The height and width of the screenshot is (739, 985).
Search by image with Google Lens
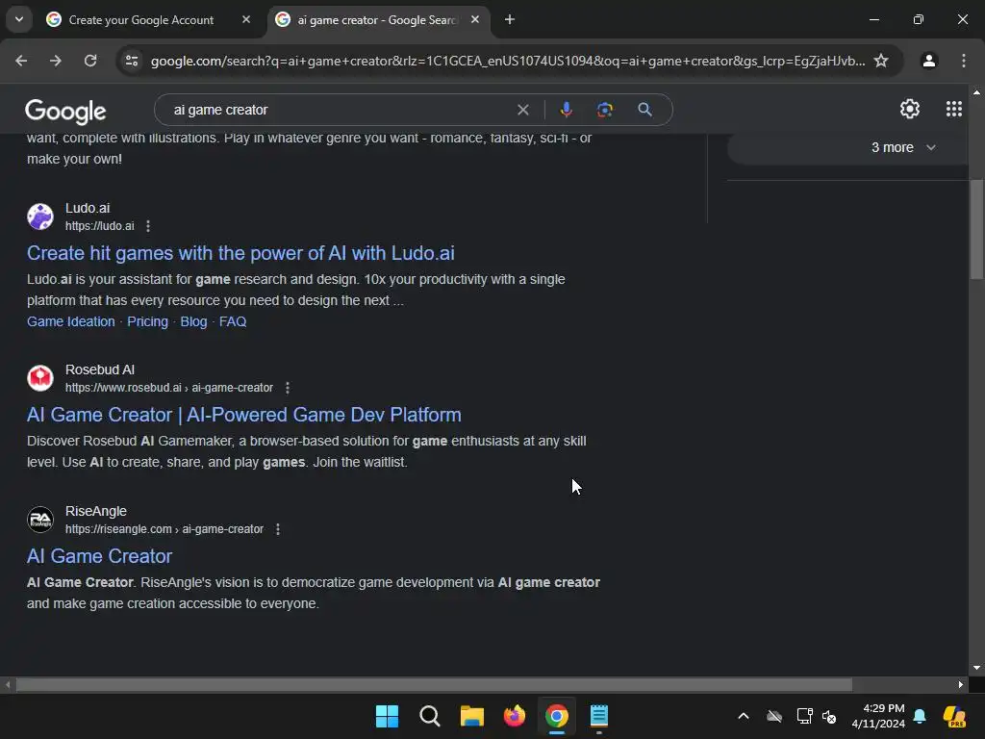(x=605, y=110)
